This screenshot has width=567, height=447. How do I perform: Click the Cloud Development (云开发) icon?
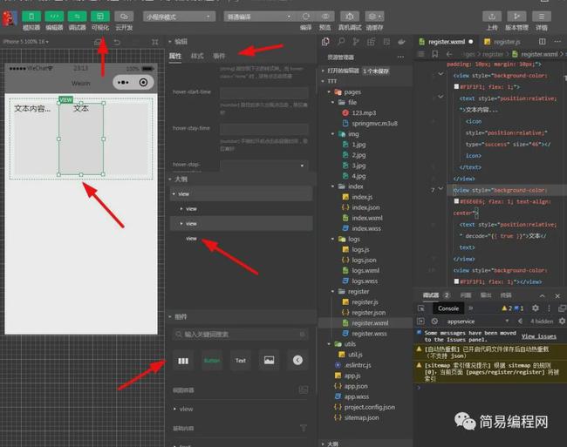click(x=124, y=17)
